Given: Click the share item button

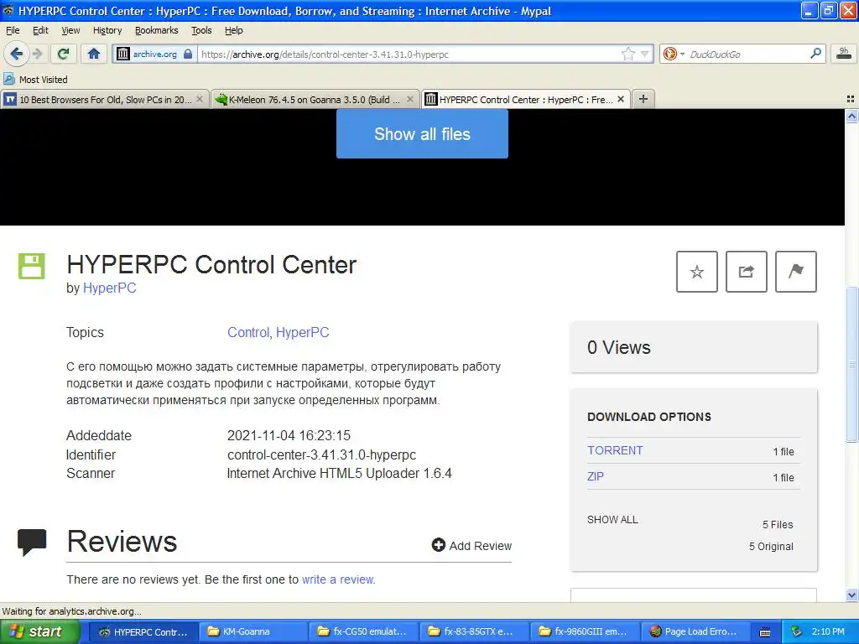Looking at the screenshot, I should (746, 272).
